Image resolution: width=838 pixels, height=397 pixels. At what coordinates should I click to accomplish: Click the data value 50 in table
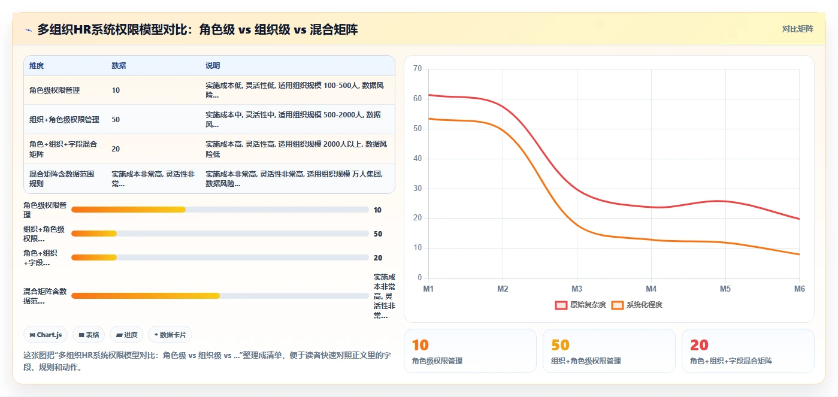(116, 120)
